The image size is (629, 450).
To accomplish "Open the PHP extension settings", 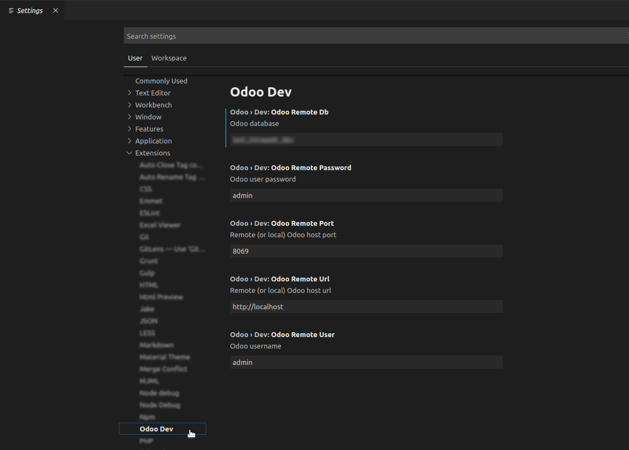I will click(146, 442).
